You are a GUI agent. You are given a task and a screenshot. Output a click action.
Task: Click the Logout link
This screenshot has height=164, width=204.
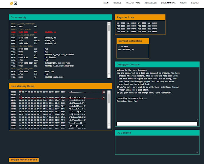[195, 3]
